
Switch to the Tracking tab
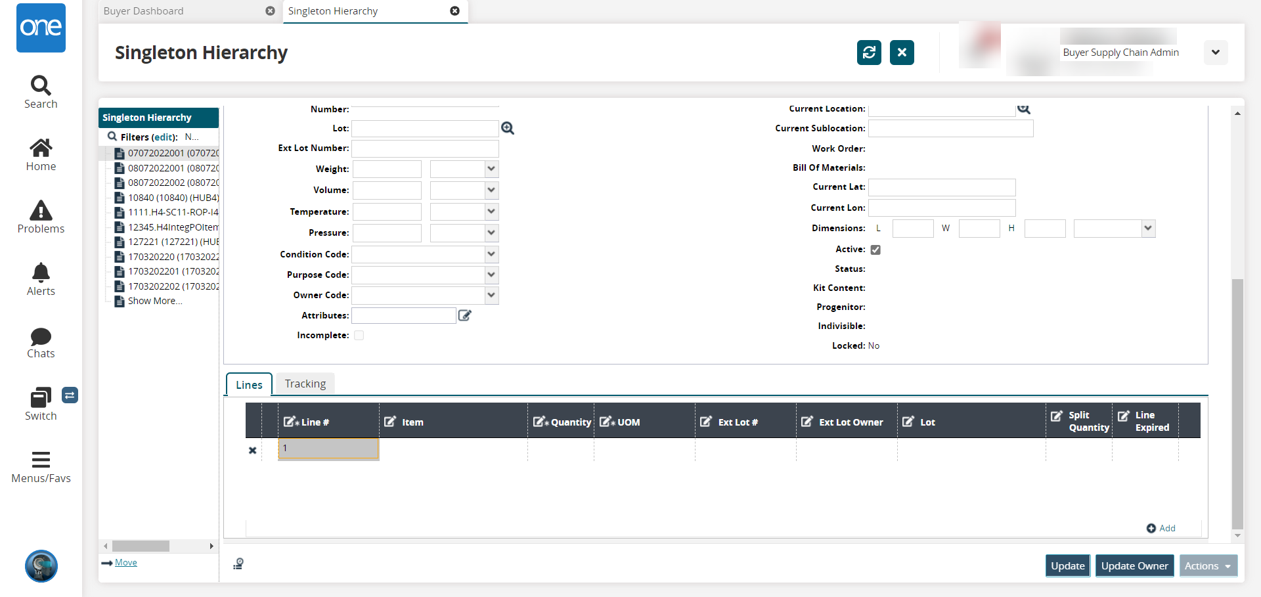click(x=305, y=384)
